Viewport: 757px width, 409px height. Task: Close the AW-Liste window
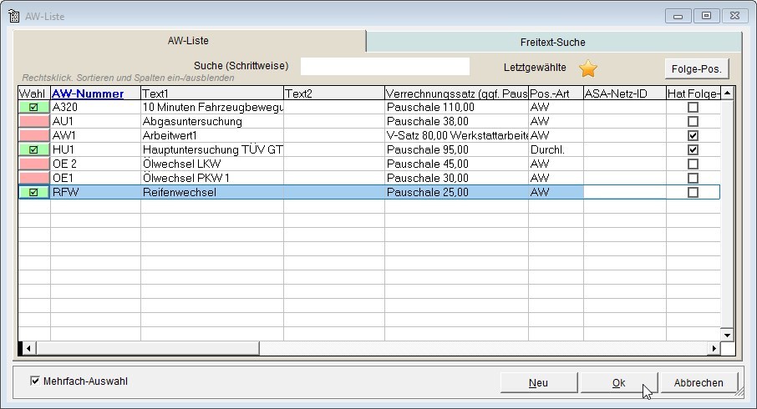point(734,16)
